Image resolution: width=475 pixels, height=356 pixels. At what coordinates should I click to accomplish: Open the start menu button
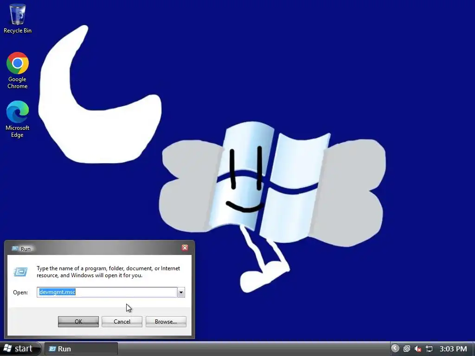click(x=20, y=349)
